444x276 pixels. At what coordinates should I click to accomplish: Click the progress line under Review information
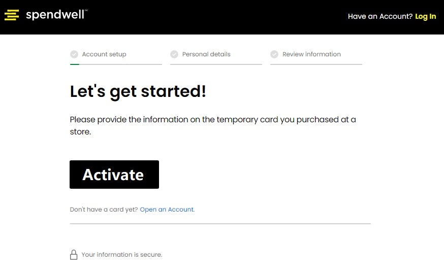(x=316, y=64)
